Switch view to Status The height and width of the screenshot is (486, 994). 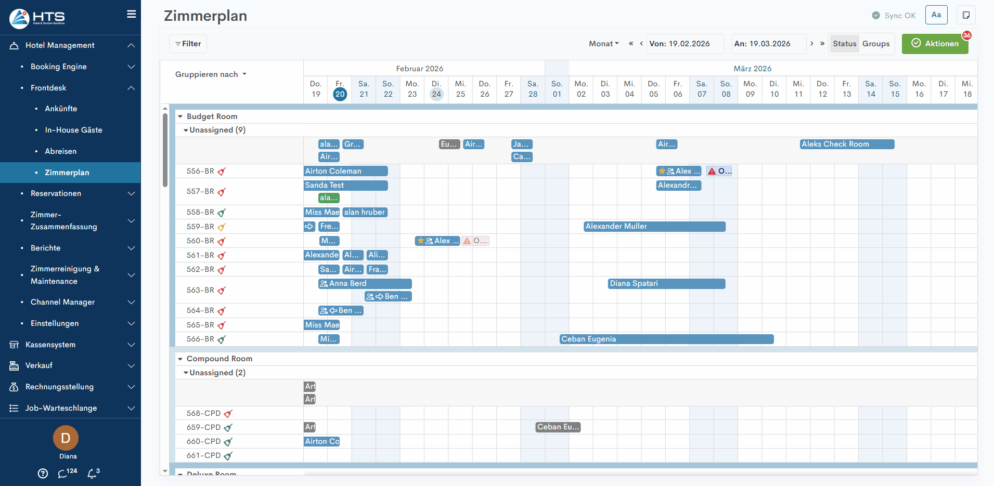(844, 44)
